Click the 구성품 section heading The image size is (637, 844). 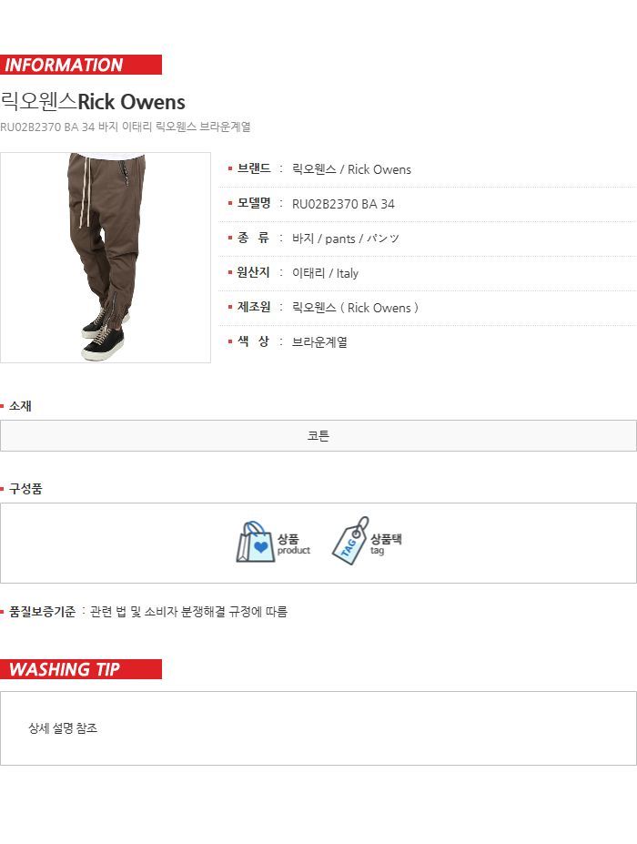[x=25, y=489]
